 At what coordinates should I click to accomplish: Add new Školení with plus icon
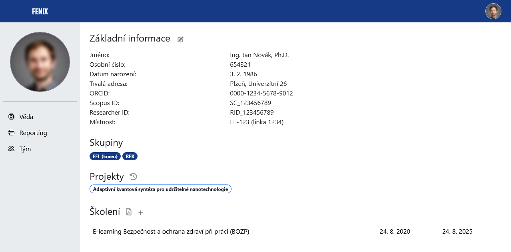coord(141,213)
